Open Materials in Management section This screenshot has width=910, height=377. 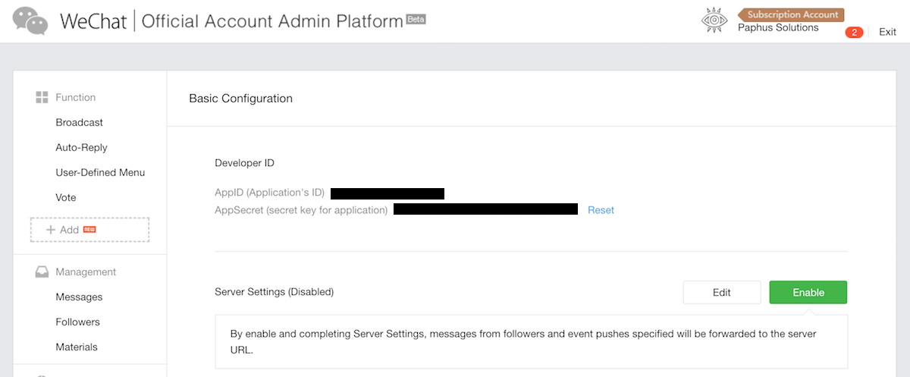coord(77,347)
